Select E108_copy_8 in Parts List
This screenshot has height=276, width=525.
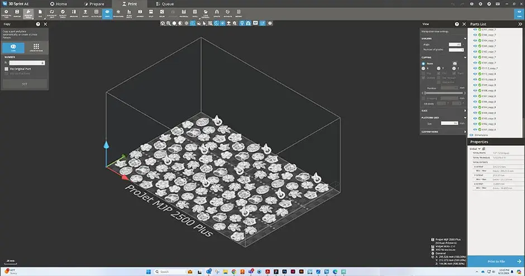[489, 91]
